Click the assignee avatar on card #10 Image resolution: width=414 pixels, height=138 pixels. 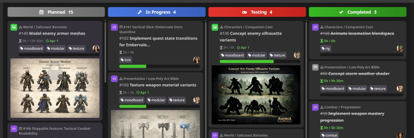click(x=400, y=135)
